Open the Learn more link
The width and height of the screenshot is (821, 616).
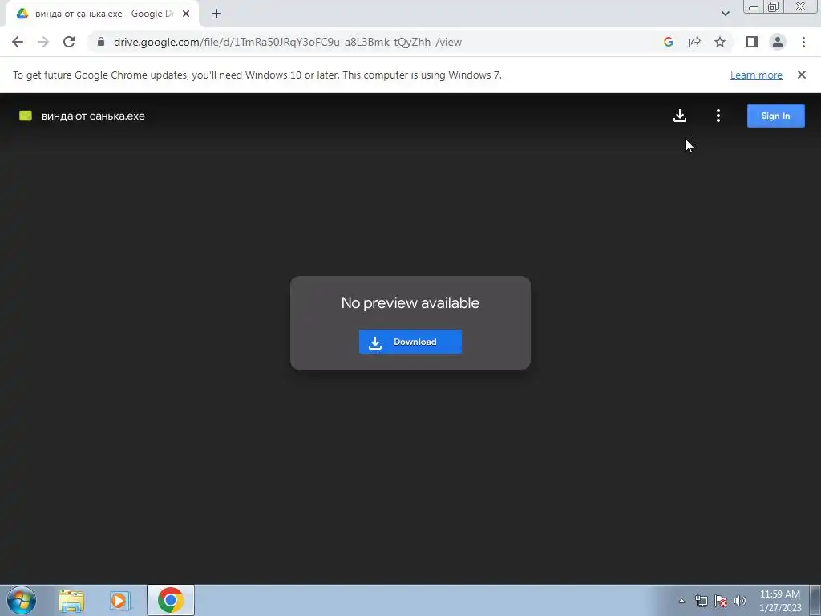click(756, 75)
